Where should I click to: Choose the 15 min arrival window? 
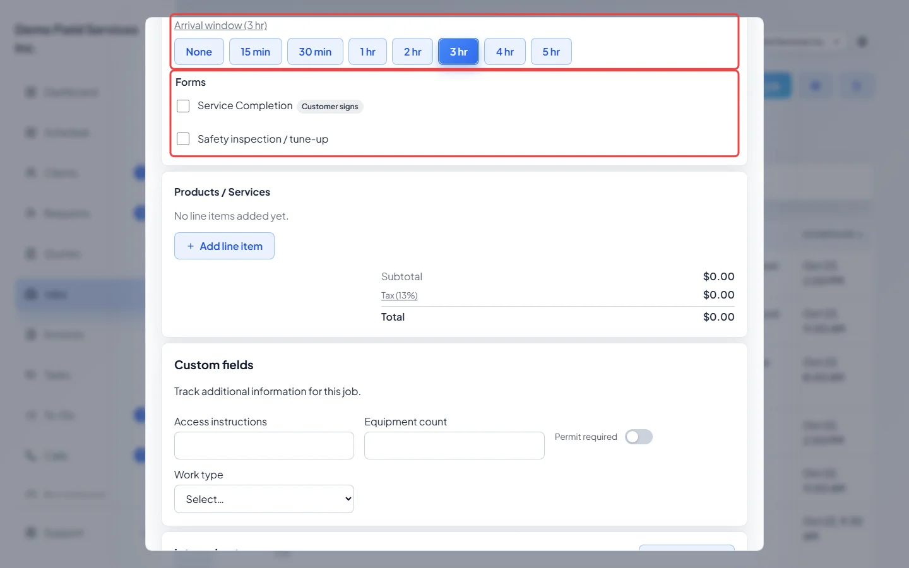pos(255,52)
